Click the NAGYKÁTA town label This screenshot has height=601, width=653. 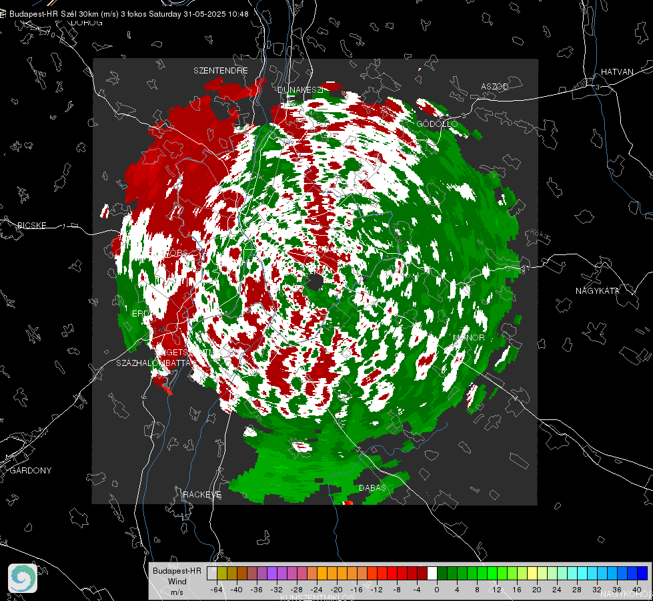tap(598, 290)
